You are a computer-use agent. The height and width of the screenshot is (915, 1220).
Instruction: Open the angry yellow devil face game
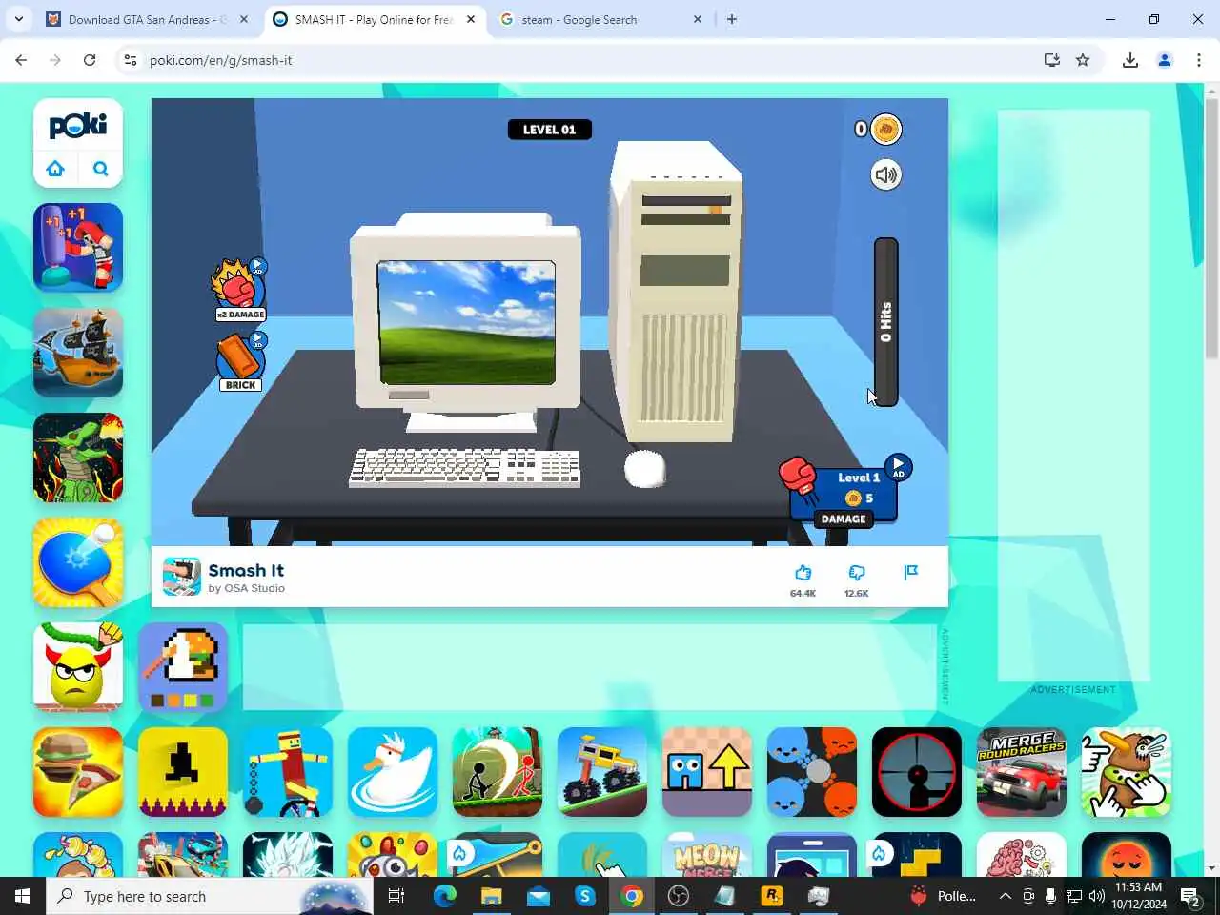click(78, 667)
